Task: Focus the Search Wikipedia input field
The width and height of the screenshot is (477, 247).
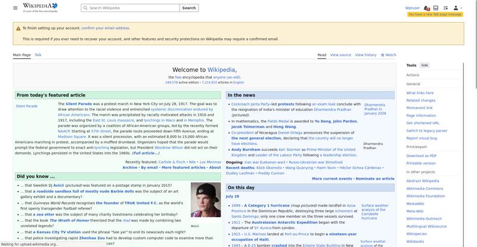Action: [x=130, y=8]
